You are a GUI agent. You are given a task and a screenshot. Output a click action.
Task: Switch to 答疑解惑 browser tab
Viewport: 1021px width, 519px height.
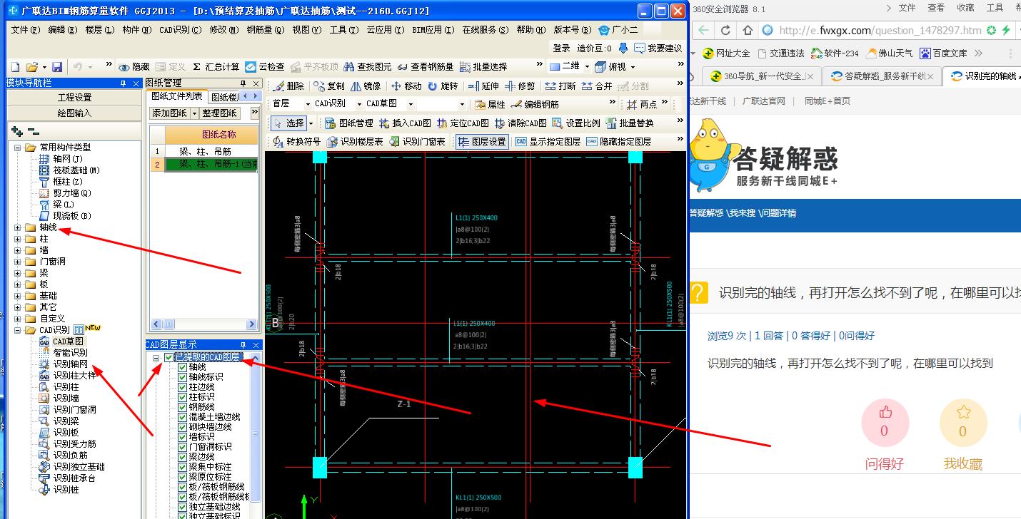click(884, 76)
